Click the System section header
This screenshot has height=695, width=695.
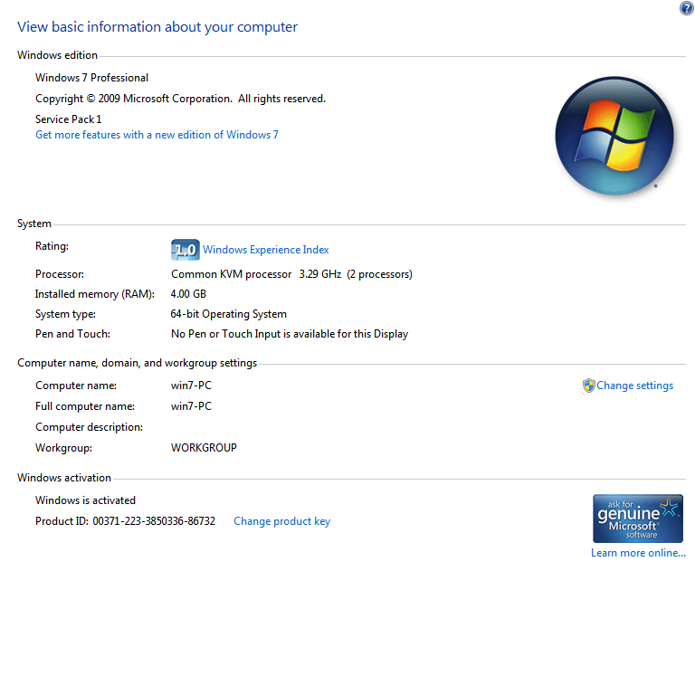click(x=34, y=224)
